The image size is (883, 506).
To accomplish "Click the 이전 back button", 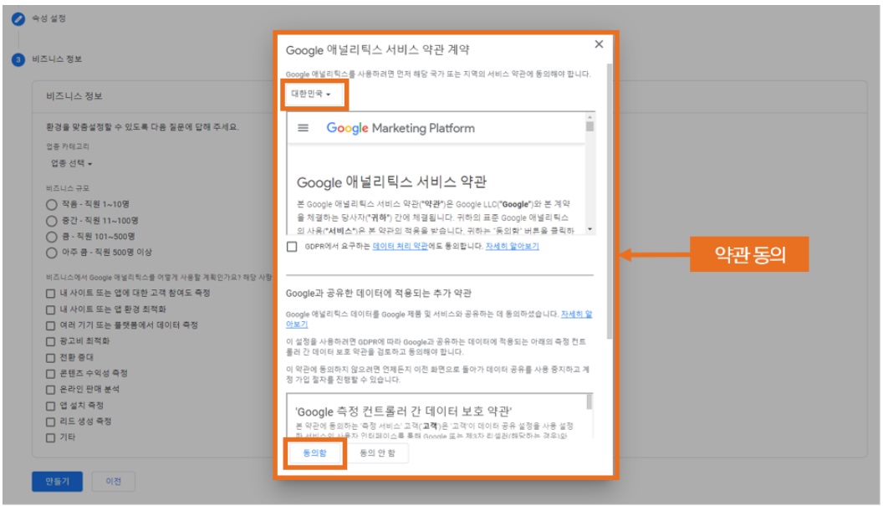I will (114, 481).
